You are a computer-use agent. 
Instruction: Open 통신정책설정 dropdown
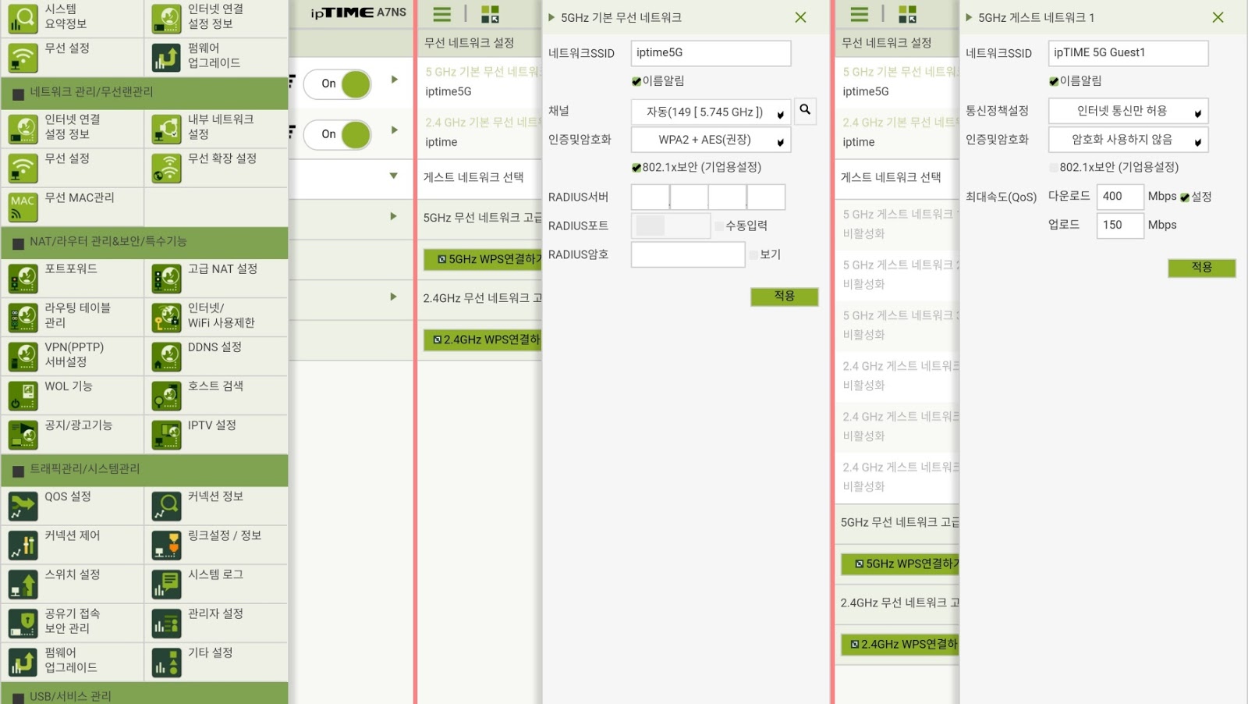point(1128,112)
